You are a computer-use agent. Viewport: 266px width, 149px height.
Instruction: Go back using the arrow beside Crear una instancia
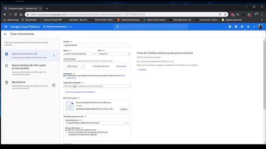click(5, 34)
